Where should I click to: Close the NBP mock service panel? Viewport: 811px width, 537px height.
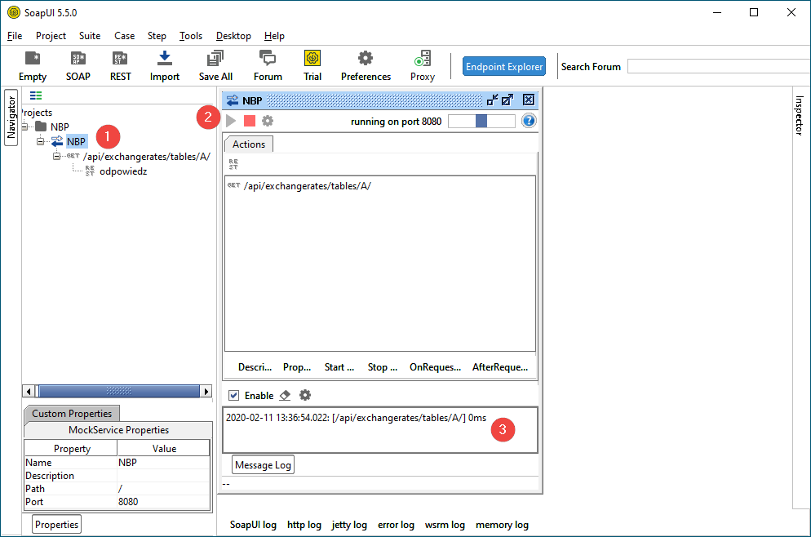click(528, 100)
